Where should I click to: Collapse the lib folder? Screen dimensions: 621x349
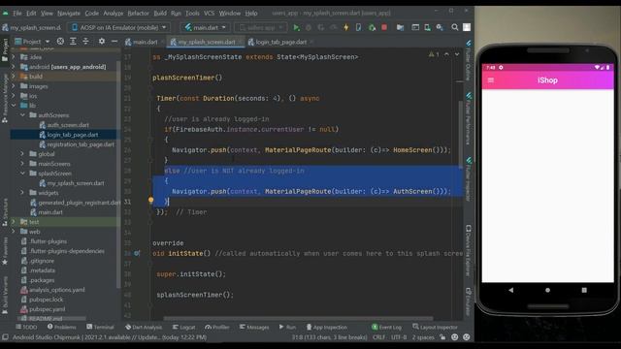point(14,106)
